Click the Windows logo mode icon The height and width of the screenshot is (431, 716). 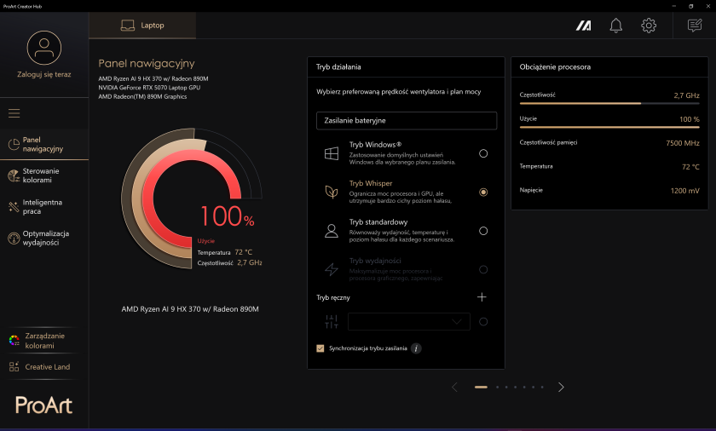pyautogui.click(x=332, y=153)
